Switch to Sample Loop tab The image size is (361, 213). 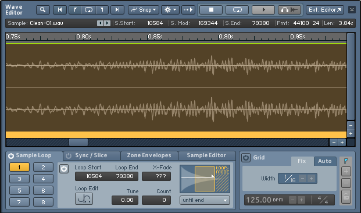click(34, 155)
